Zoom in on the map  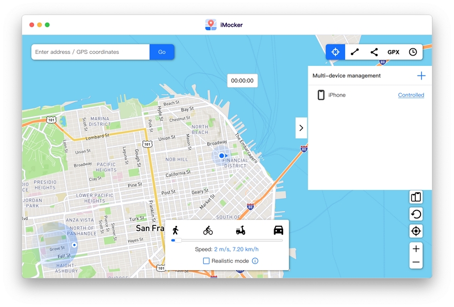pos(416,249)
